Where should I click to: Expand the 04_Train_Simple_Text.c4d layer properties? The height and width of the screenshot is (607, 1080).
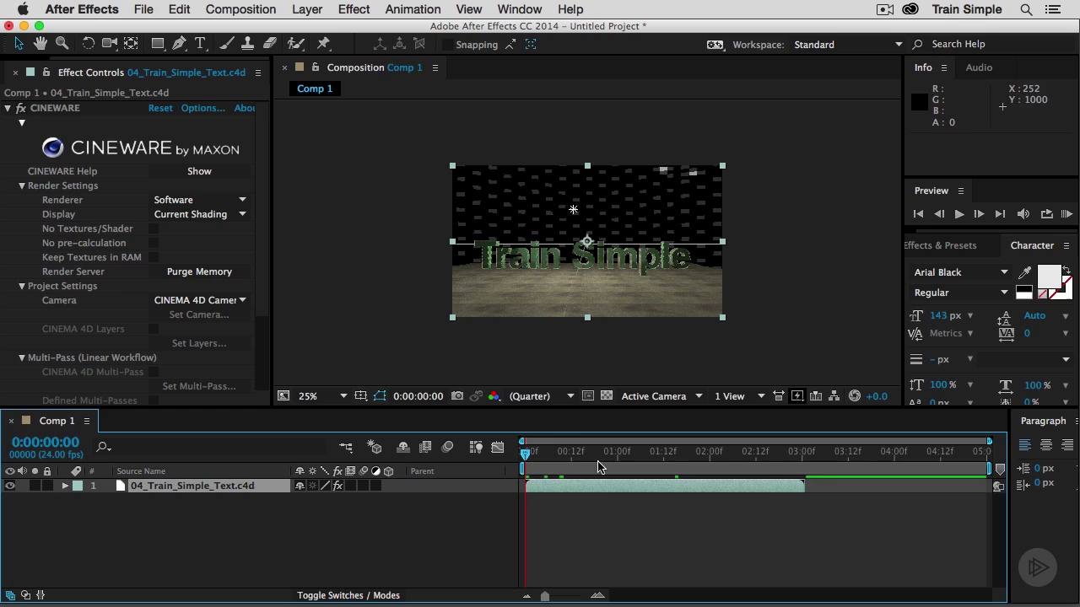65,486
